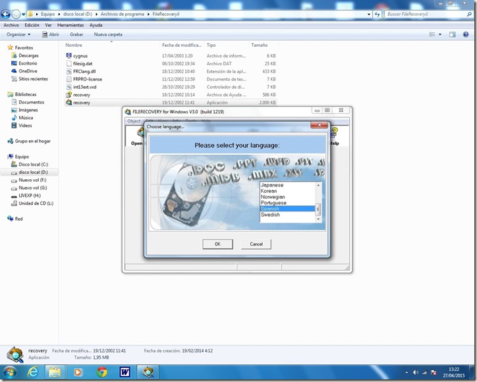Open the Ayuda menu
Image resolution: width=477 pixels, height=382 pixels.
coord(96,25)
